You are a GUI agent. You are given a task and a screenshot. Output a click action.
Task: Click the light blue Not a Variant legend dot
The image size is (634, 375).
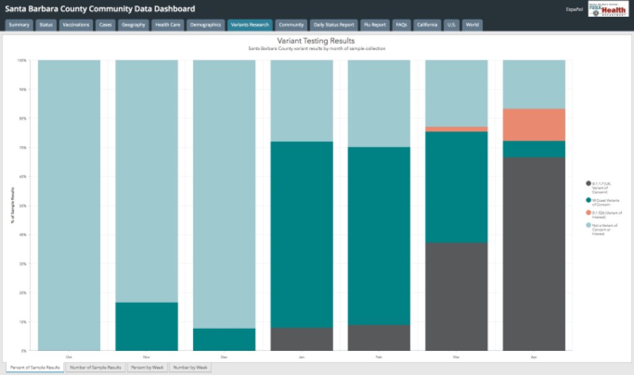[x=588, y=226]
